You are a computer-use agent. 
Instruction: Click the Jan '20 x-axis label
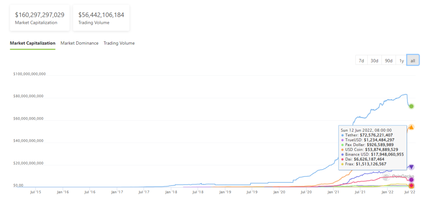280,193
